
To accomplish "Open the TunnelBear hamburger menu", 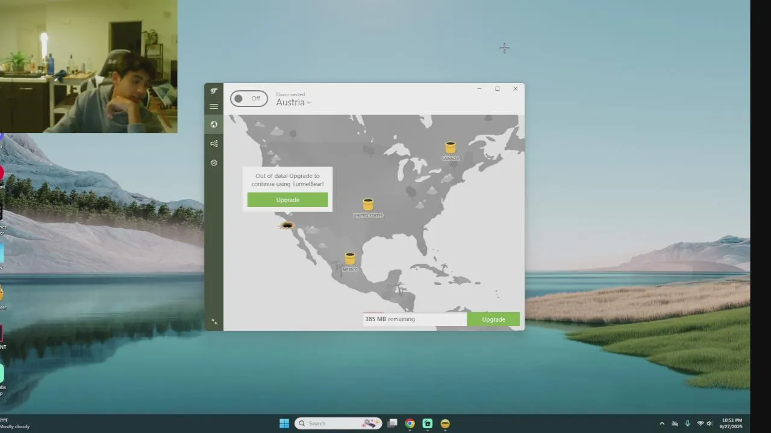I will pyautogui.click(x=214, y=106).
